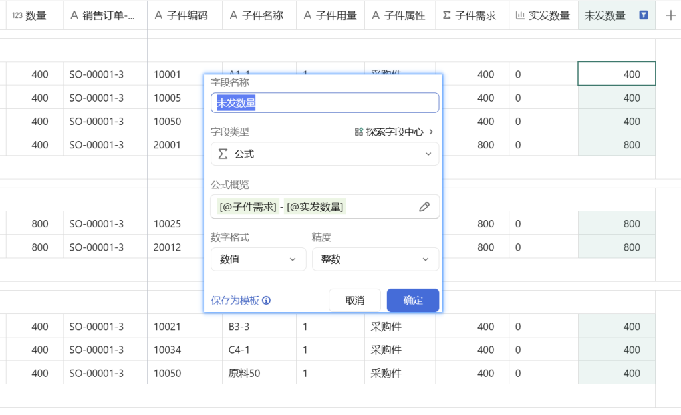Click the cell with code 10025

tap(176, 223)
